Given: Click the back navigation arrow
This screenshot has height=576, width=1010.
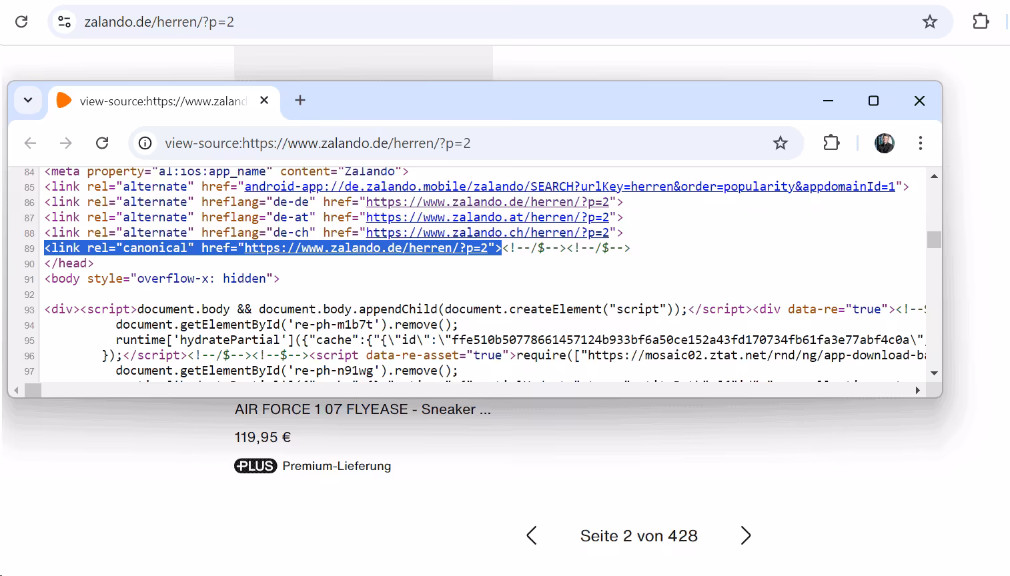Looking at the screenshot, I should [x=30, y=143].
